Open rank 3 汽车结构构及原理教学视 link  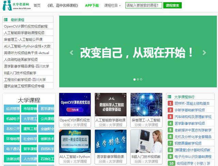pyautogui.click(x=193, y=117)
